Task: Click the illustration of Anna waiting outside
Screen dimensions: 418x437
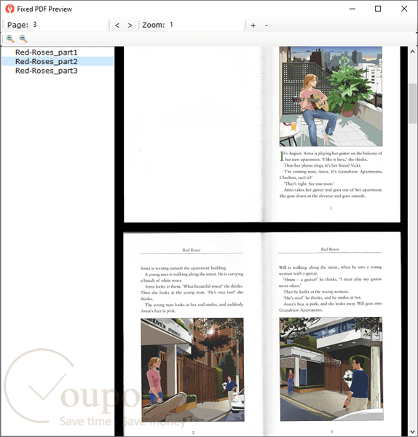Action: click(192, 370)
